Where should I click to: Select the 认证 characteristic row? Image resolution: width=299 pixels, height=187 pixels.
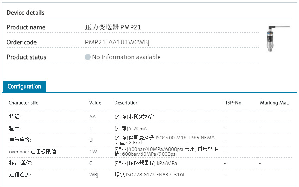tap(17, 117)
